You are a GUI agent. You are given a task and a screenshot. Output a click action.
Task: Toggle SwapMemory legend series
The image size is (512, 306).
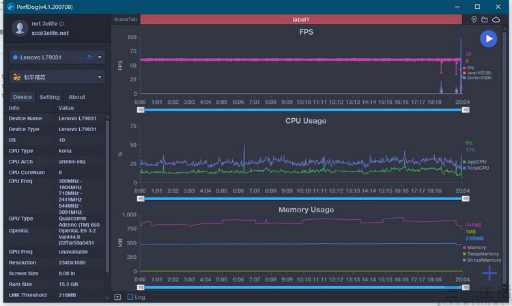(481, 254)
